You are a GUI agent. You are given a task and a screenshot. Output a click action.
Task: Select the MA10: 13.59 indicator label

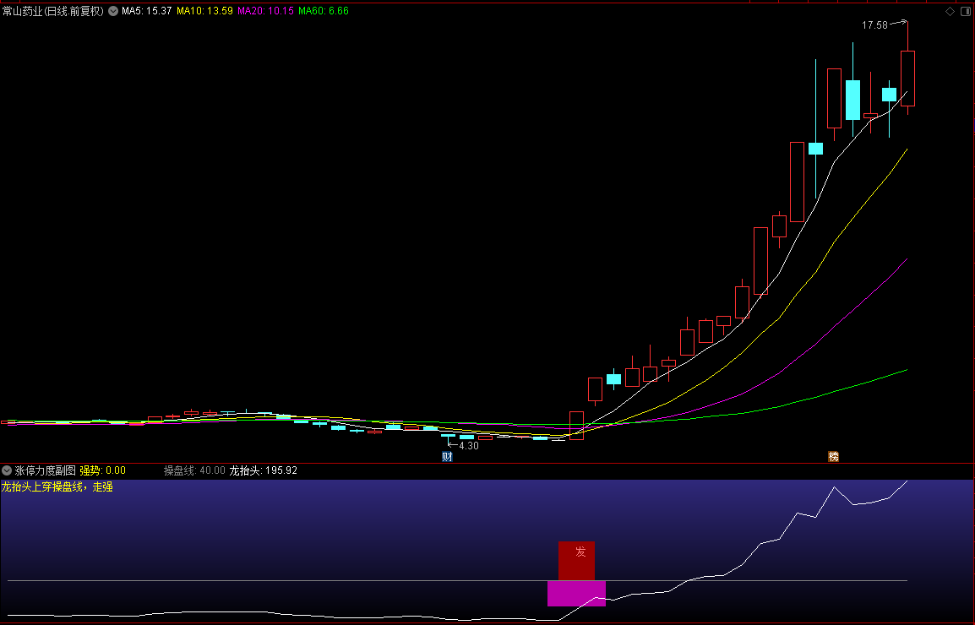tap(204, 11)
